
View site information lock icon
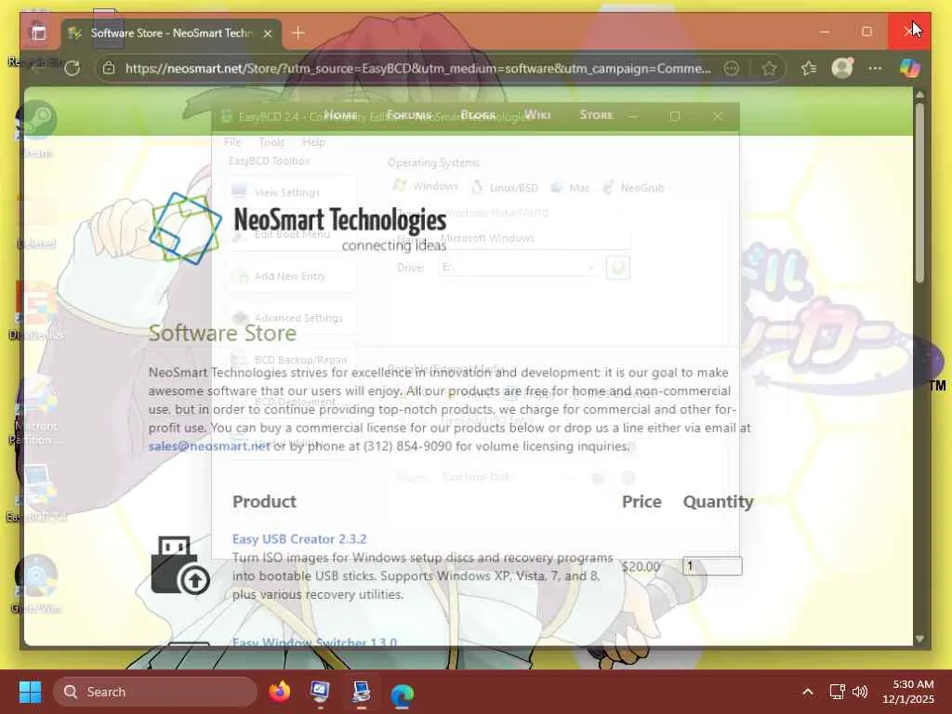pos(109,68)
